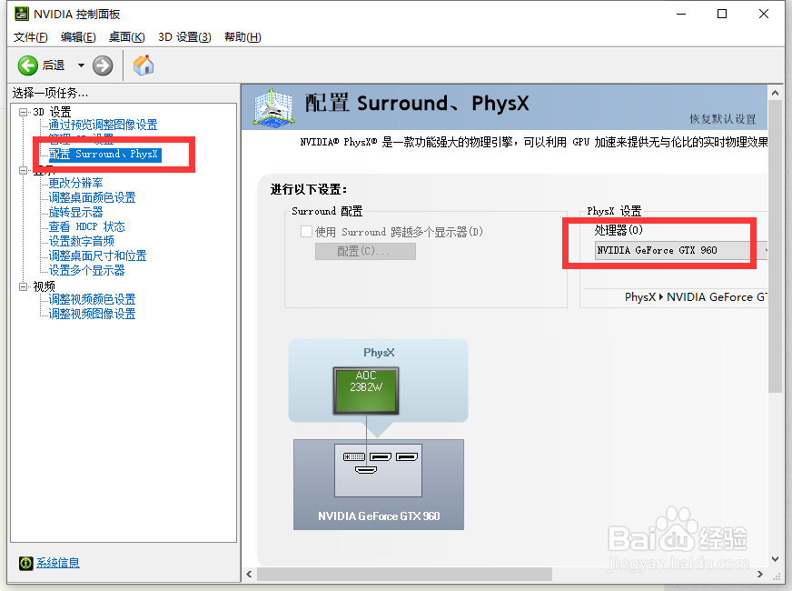Select 旋转显示器 task
The image size is (792, 591).
coord(75,213)
